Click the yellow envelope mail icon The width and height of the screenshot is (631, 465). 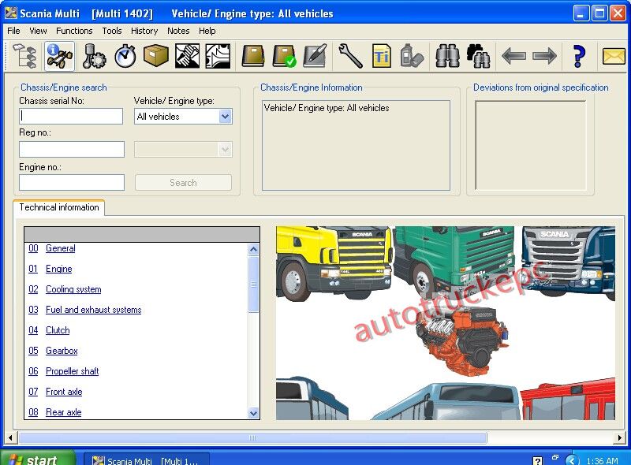click(x=614, y=56)
